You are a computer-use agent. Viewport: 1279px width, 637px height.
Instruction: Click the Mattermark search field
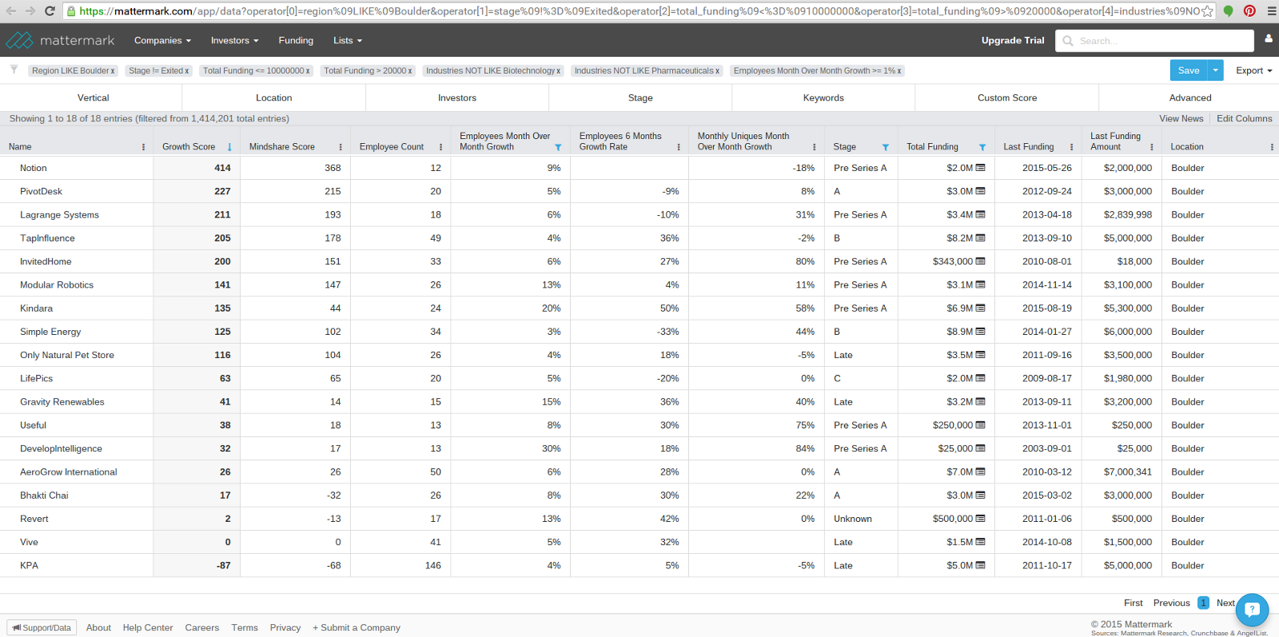click(1154, 41)
